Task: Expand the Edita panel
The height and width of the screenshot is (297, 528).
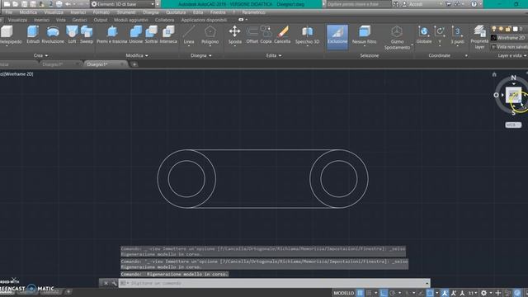Action: coord(273,55)
